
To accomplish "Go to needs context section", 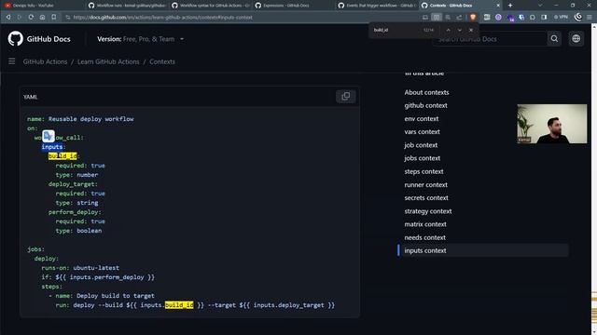I will click(425, 237).
